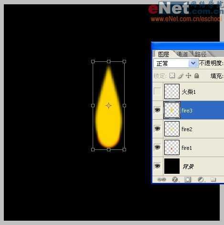
Task: Hide the fire1 layer eye icon
Action: click(x=158, y=147)
